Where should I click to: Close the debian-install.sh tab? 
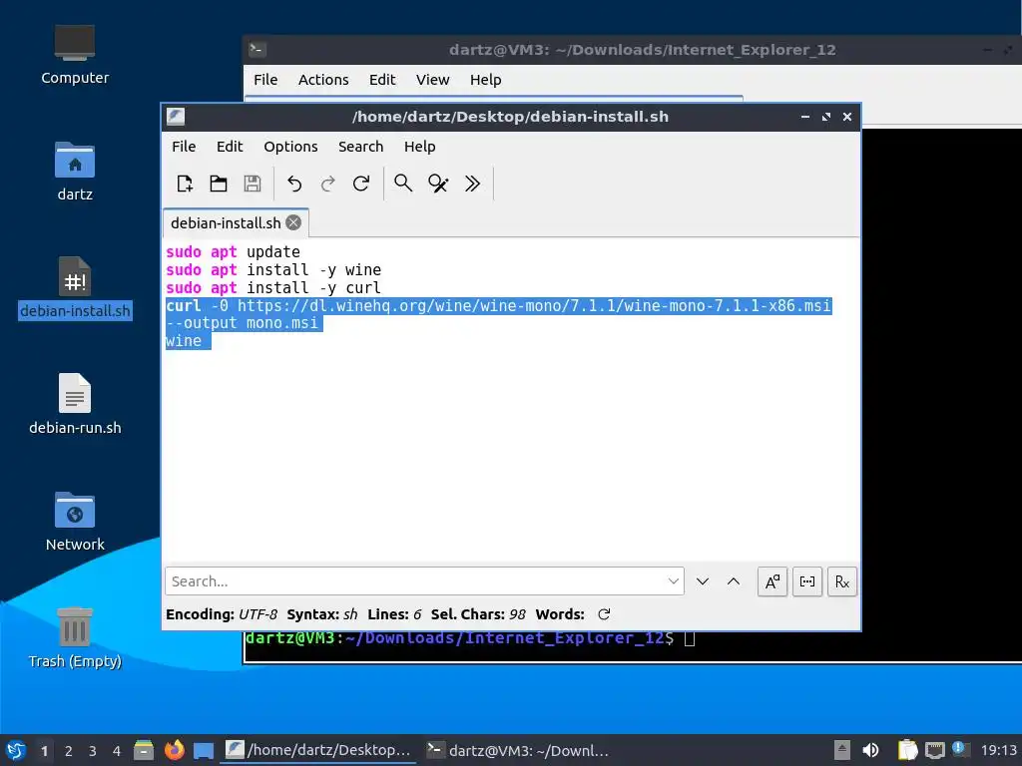[294, 222]
